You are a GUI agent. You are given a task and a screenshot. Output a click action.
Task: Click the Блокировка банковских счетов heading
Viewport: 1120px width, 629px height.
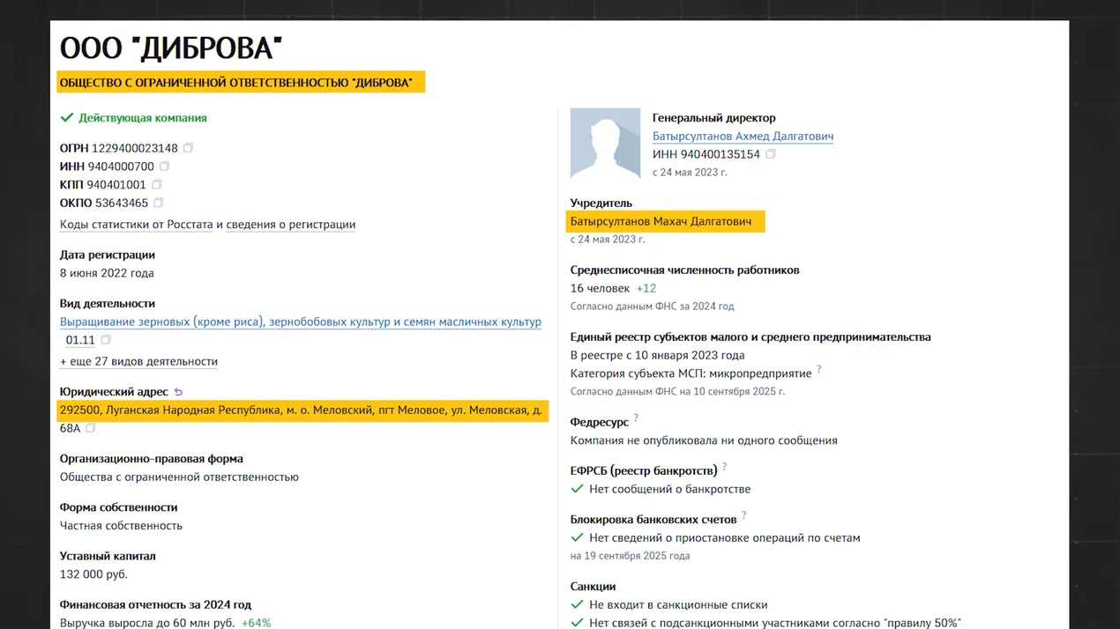pos(653,519)
